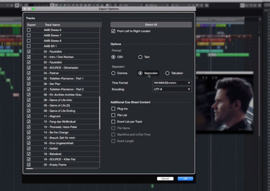This screenshot has width=270, height=191.
Task: Enable the Plug-ins checkbox
Action: coord(113,109)
